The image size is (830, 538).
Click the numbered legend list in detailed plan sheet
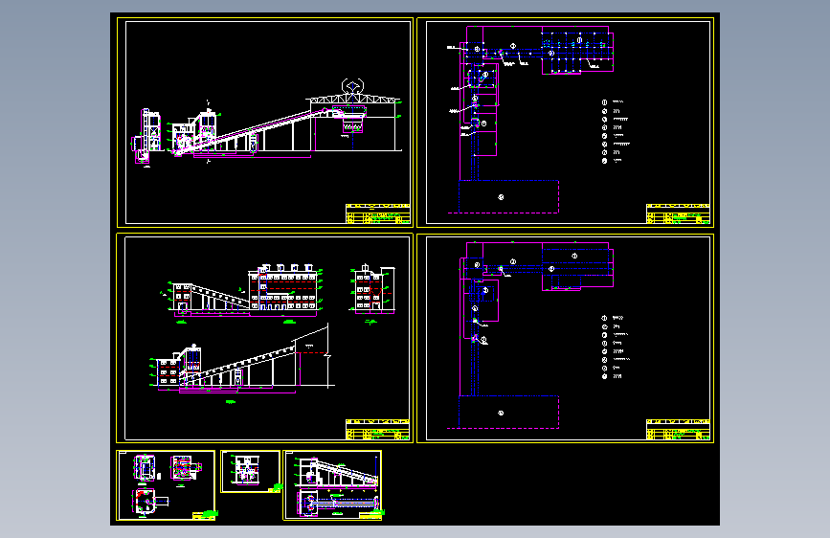coord(616,131)
